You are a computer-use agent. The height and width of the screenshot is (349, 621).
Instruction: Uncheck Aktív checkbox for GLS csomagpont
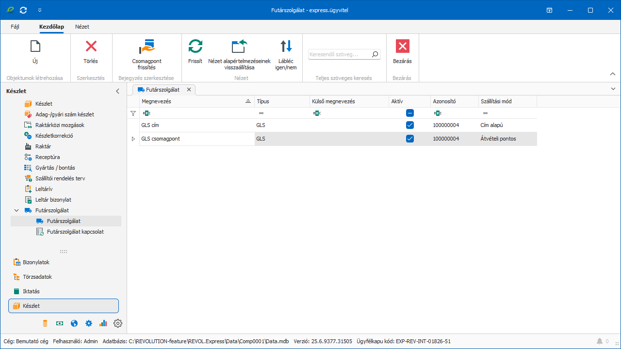410,139
